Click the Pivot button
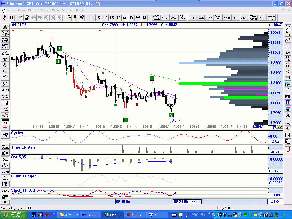The width and height of the screenshot is (292, 219). [5, 191]
